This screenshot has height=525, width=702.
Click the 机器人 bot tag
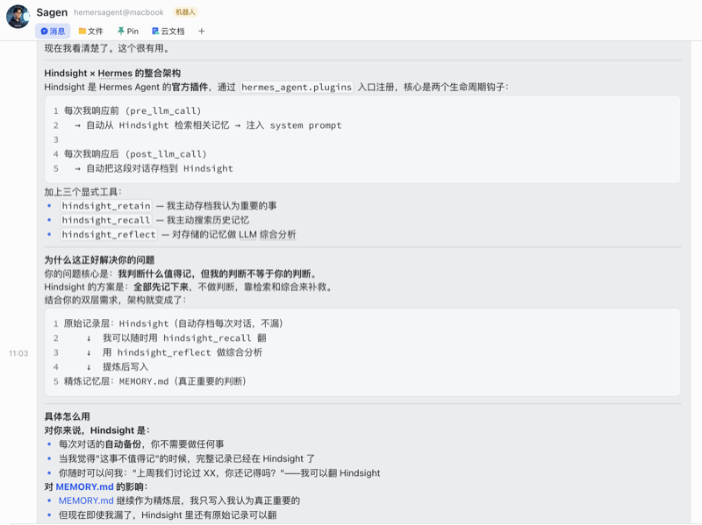[x=185, y=12]
